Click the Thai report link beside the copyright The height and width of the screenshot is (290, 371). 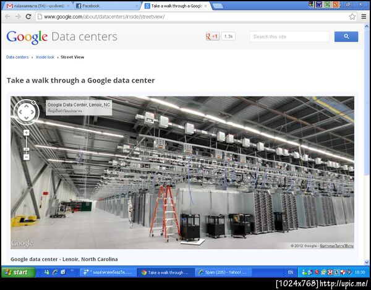point(337,245)
